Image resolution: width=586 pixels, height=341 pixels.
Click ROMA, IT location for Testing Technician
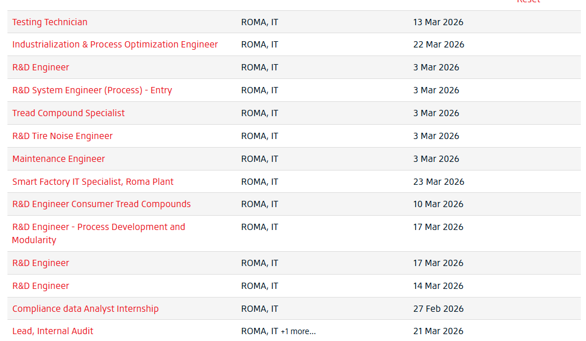point(260,22)
